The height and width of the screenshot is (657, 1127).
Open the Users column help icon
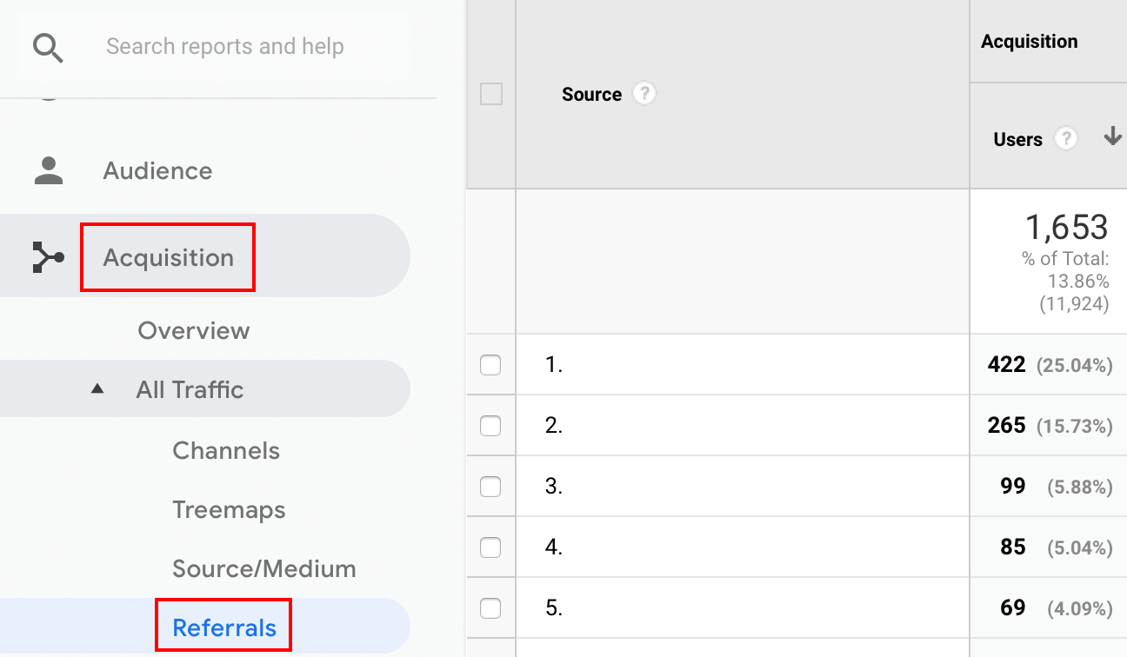(1065, 138)
